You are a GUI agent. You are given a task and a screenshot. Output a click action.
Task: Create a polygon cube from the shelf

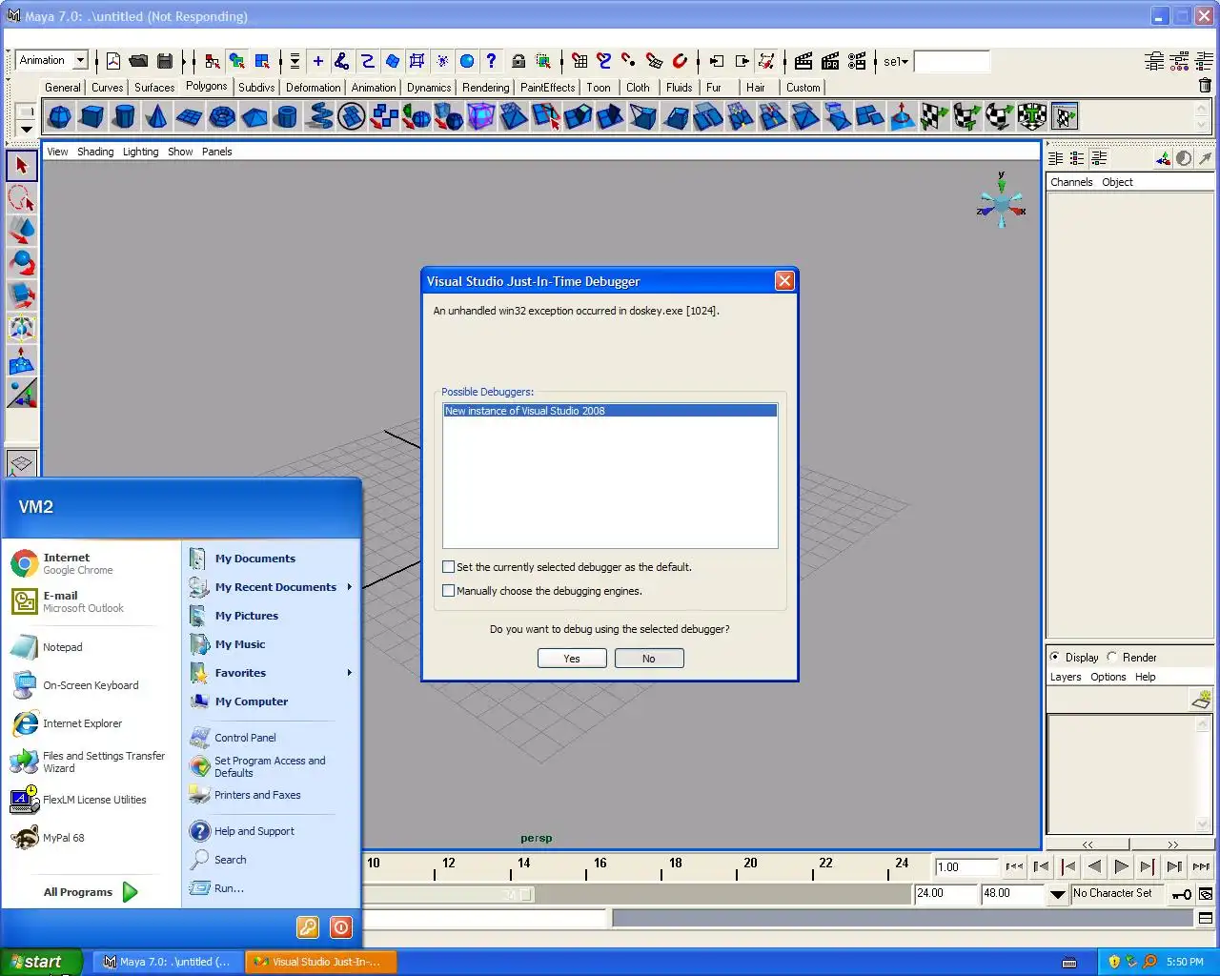click(x=91, y=117)
